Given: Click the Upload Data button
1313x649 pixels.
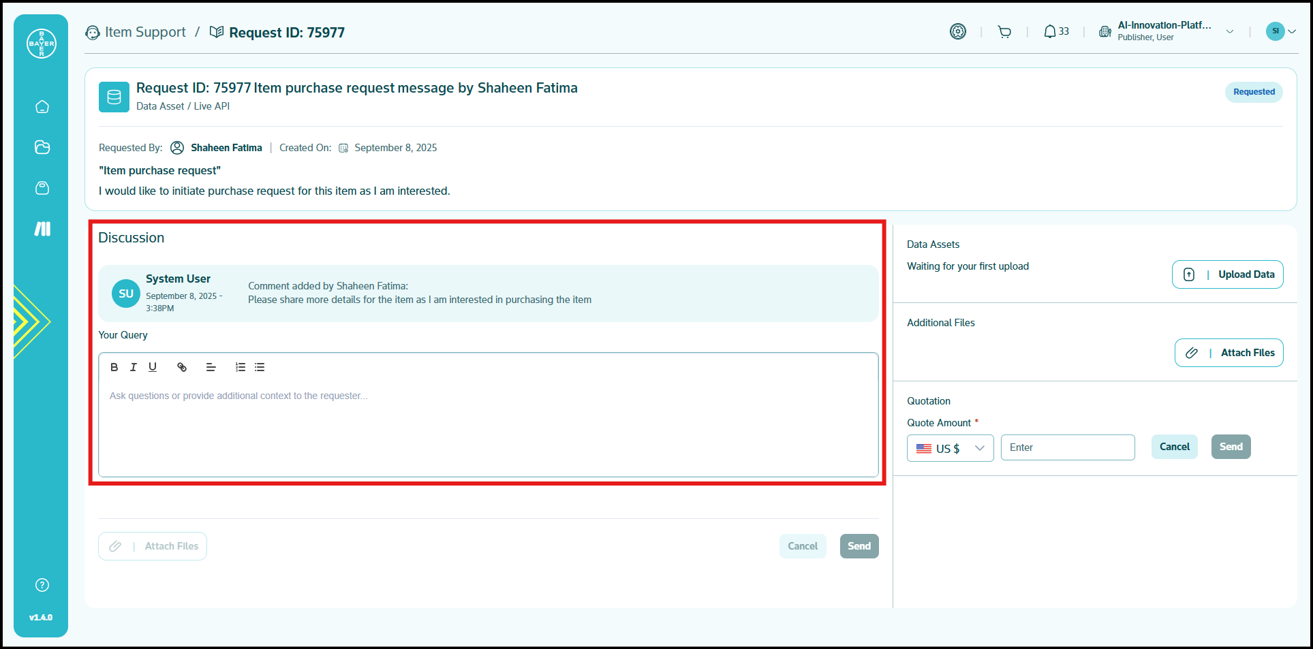Looking at the screenshot, I should (1227, 274).
